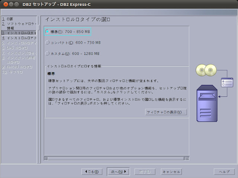The image size is (238, 178).
Task: Click the bold 標準 heading in the info panel
Action: coord(51,74)
